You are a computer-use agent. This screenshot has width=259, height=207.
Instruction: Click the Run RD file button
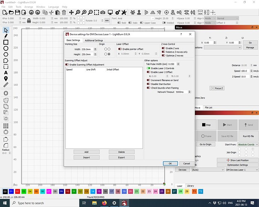(248, 136)
